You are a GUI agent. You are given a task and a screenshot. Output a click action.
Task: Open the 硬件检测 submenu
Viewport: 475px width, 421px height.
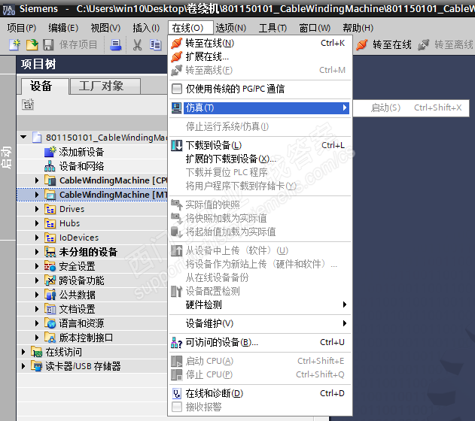pyautogui.click(x=260, y=304)
